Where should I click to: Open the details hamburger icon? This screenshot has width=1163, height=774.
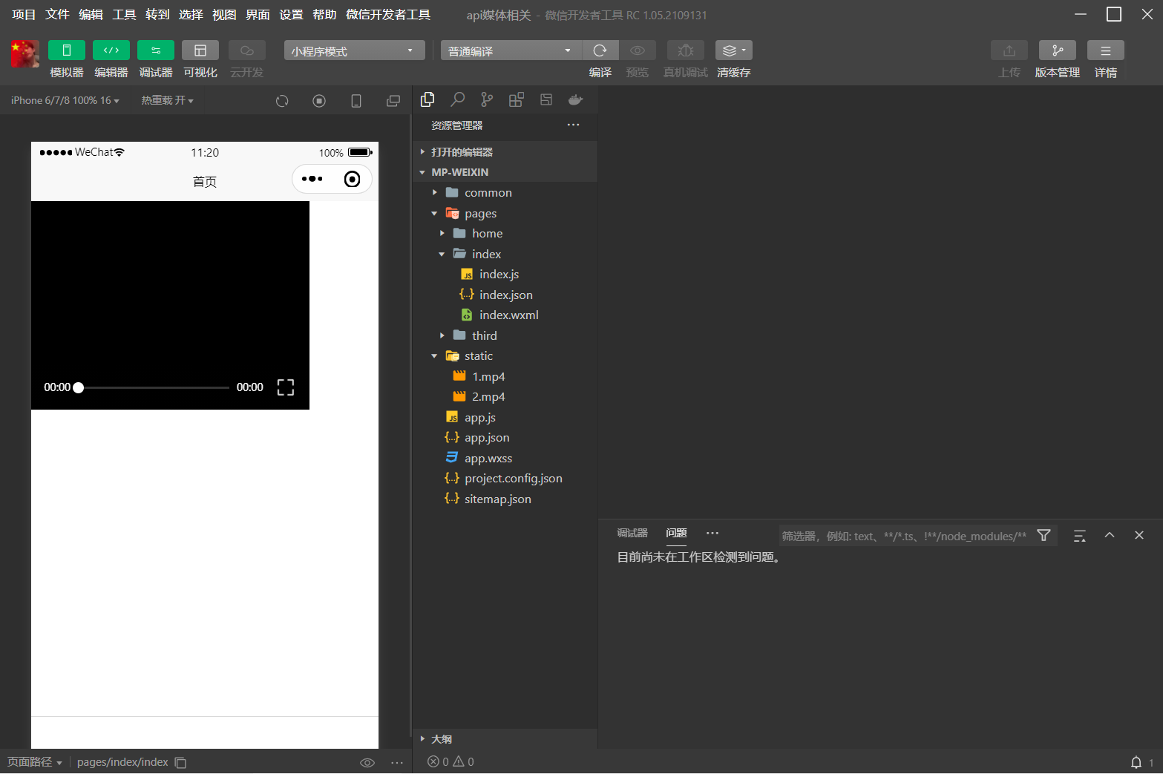(x=1106, y=50)
